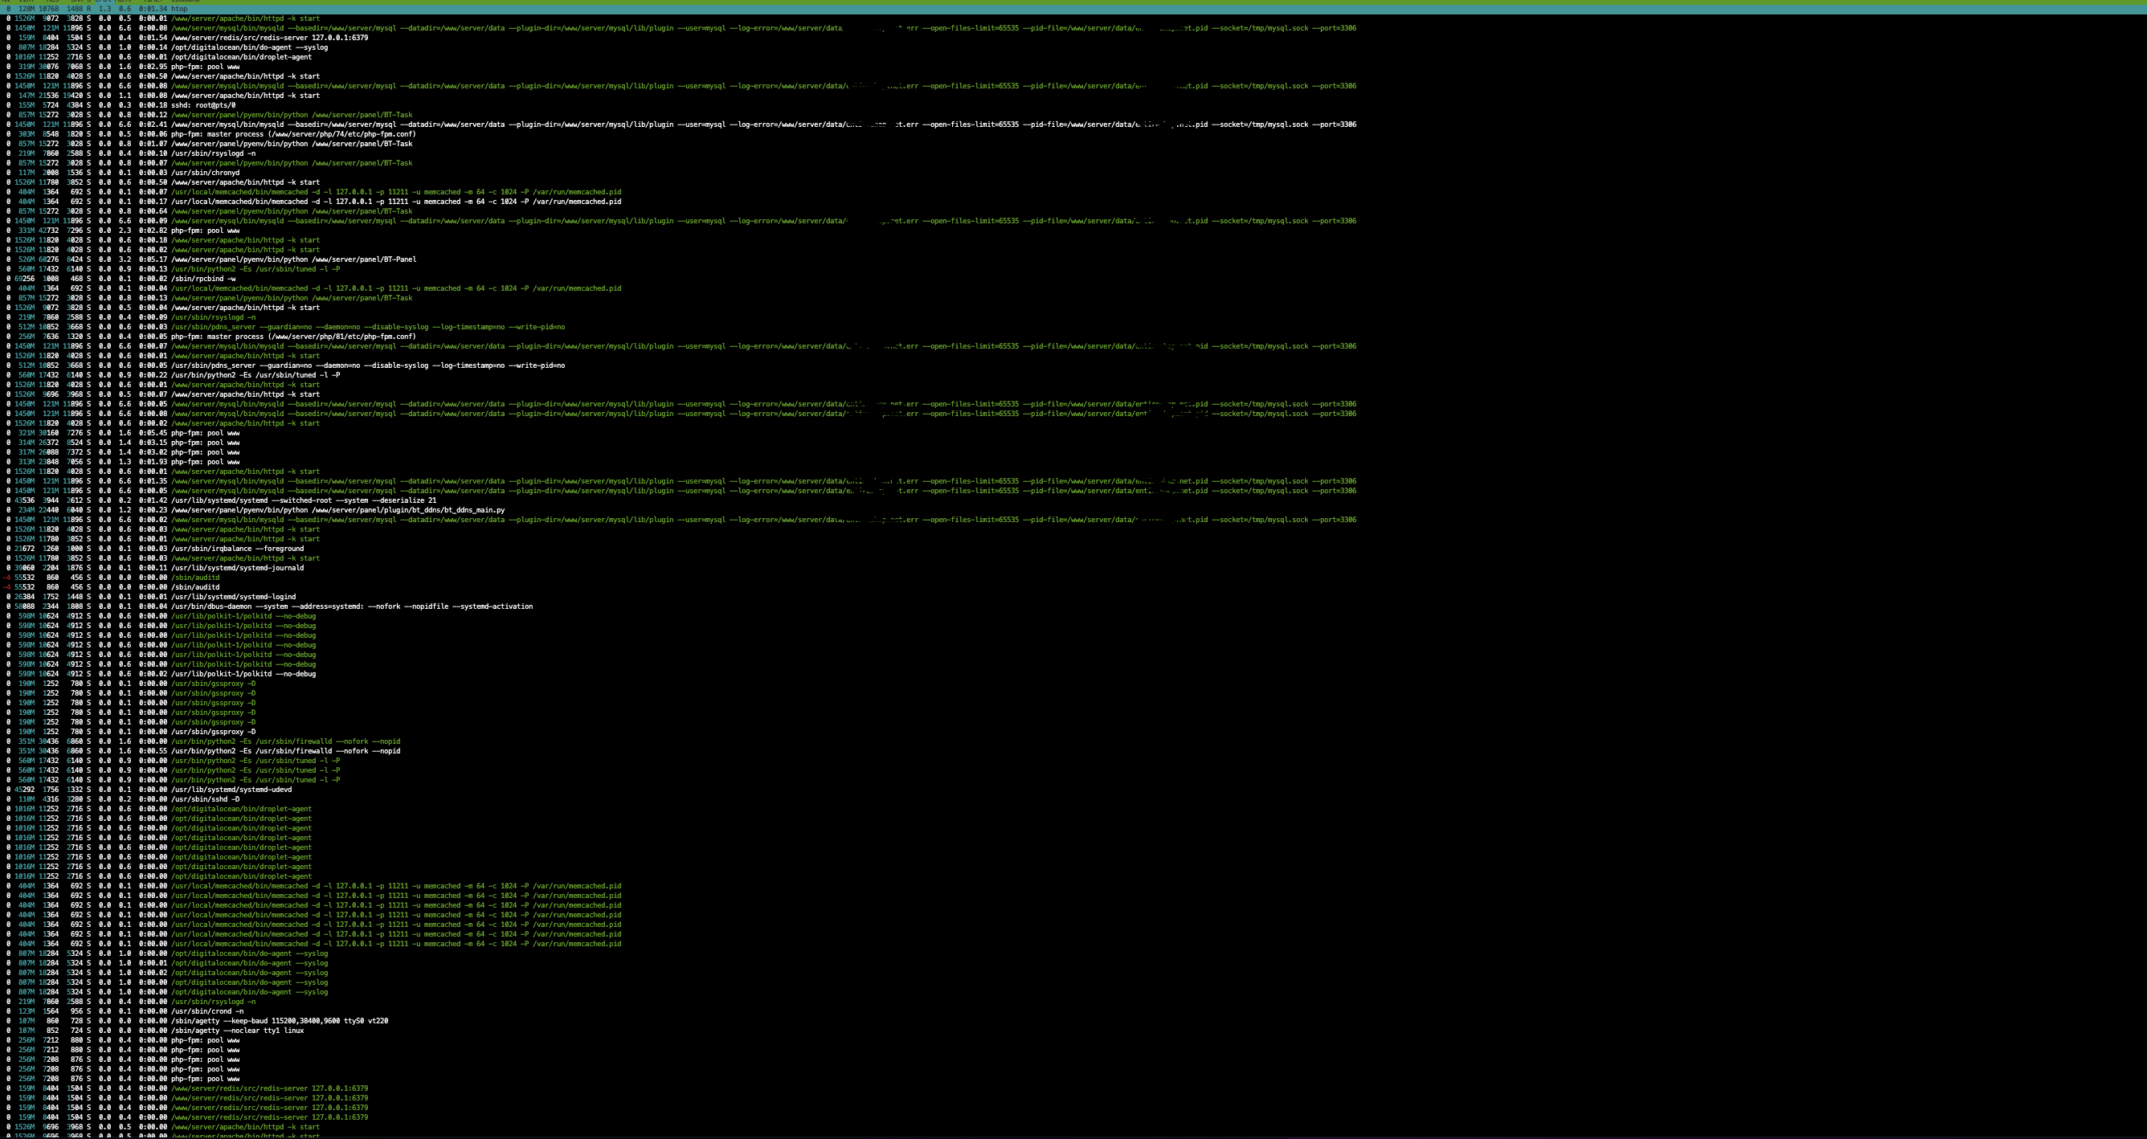This screenshot has width=2147, height=1139.
Task: Select the agetty --noclear tty1 process
Action: pos(238,1031)
